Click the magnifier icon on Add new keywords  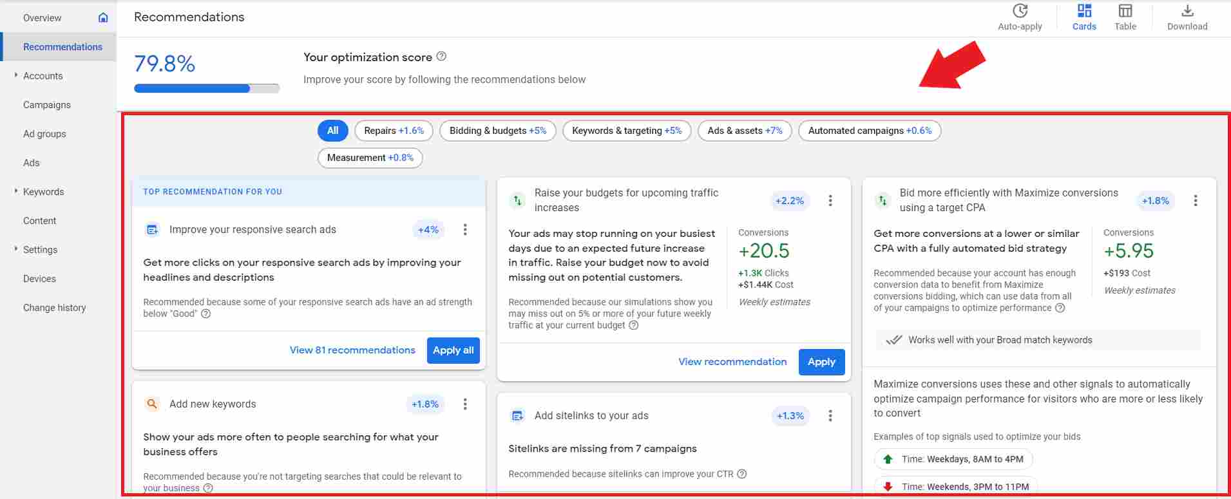click(x=152, y=404)
